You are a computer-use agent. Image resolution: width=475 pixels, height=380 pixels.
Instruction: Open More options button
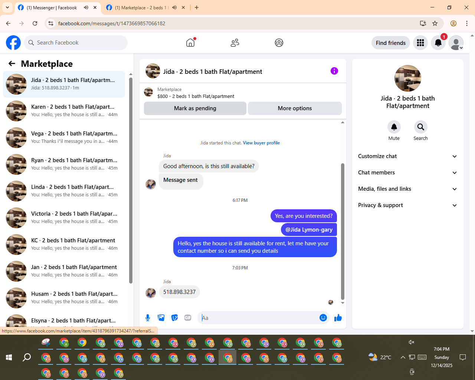click(x=295, y=108)
